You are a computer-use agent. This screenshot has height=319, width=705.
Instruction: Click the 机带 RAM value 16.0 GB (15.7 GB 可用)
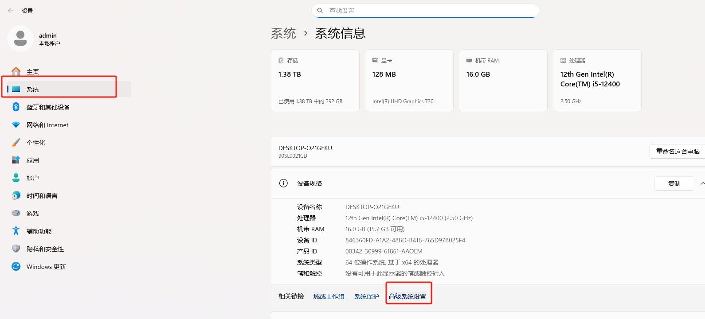(375, 229)
